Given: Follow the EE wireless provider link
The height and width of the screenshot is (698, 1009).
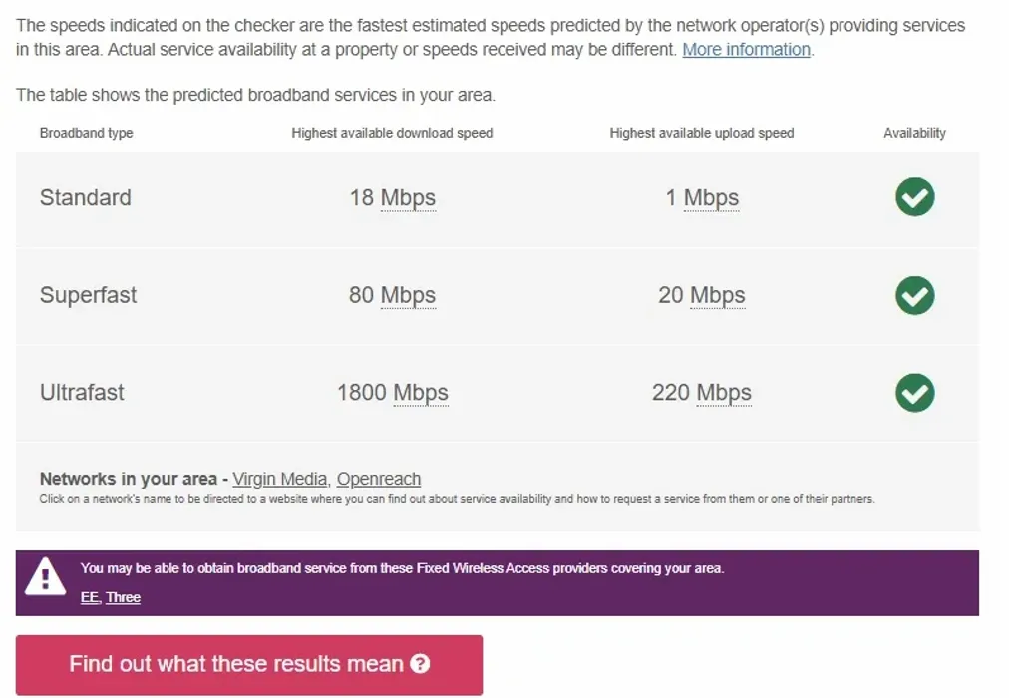Looking at the screenshot, I should (90, 597).
